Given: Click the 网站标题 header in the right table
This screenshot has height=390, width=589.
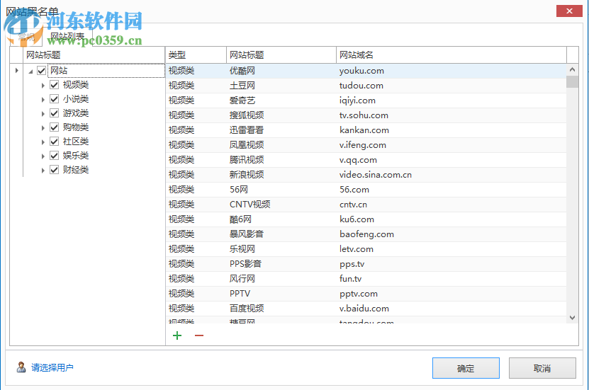Looking at the screenshot, I should (x=281, y=55).
